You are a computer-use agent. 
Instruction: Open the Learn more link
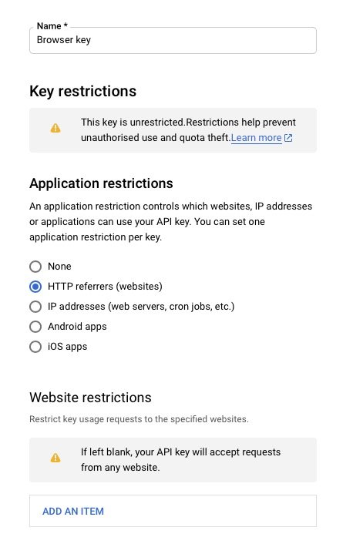(256, 138)
